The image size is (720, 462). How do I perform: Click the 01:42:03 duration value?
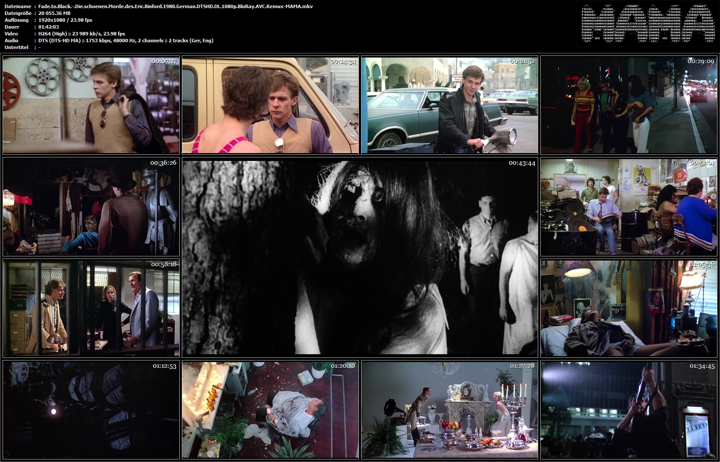click(x=49, y=27)
